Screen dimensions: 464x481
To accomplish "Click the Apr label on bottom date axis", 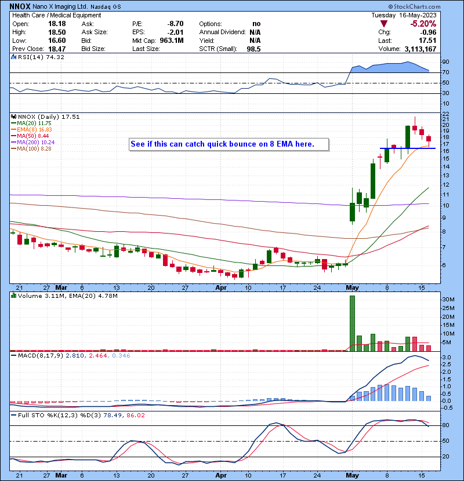I will click(x=221, y=475).
